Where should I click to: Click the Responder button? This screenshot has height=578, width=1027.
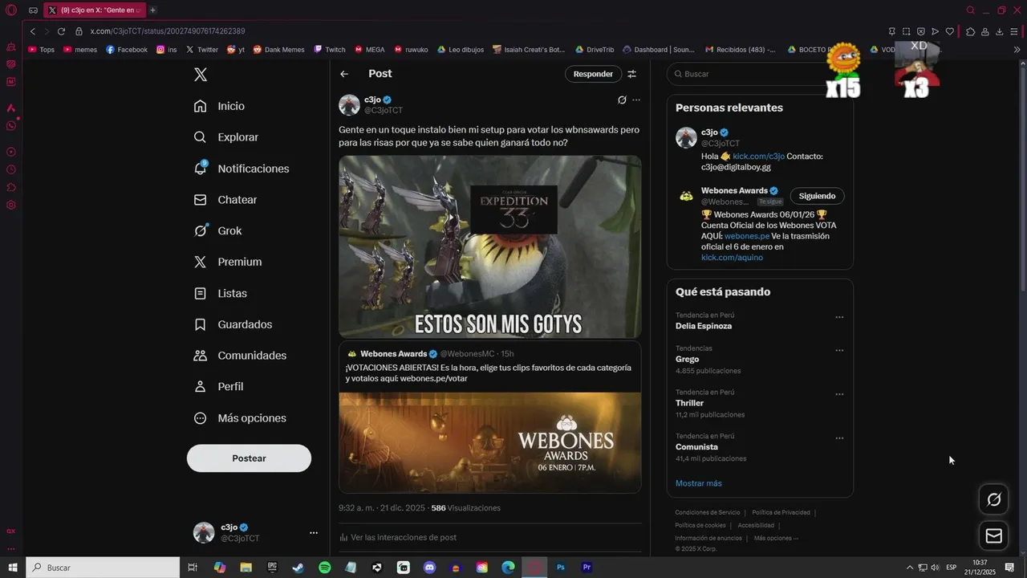point(593,74)
